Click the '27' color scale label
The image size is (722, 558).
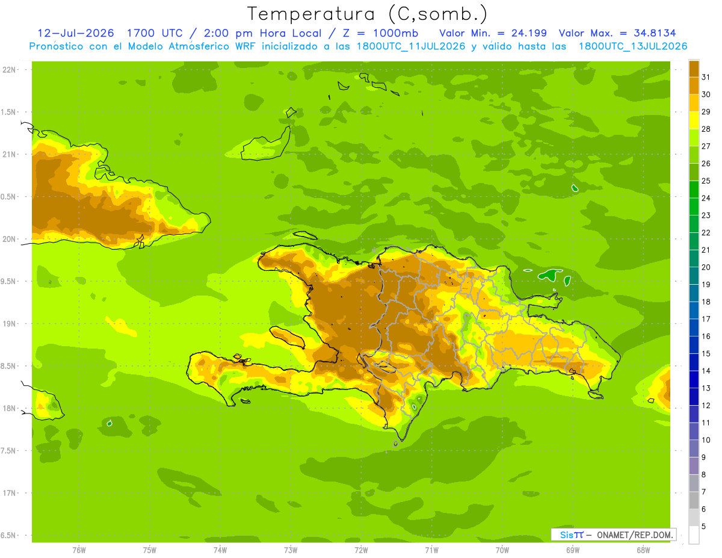tap(706, 146)
